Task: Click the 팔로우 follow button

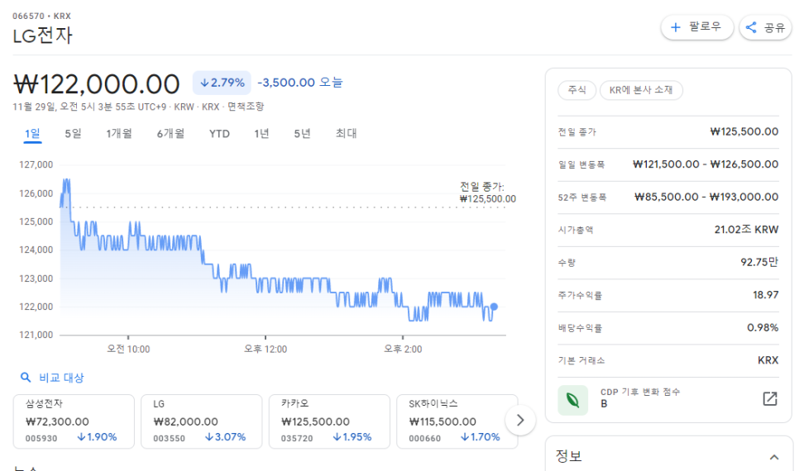Action: [696, 27]
